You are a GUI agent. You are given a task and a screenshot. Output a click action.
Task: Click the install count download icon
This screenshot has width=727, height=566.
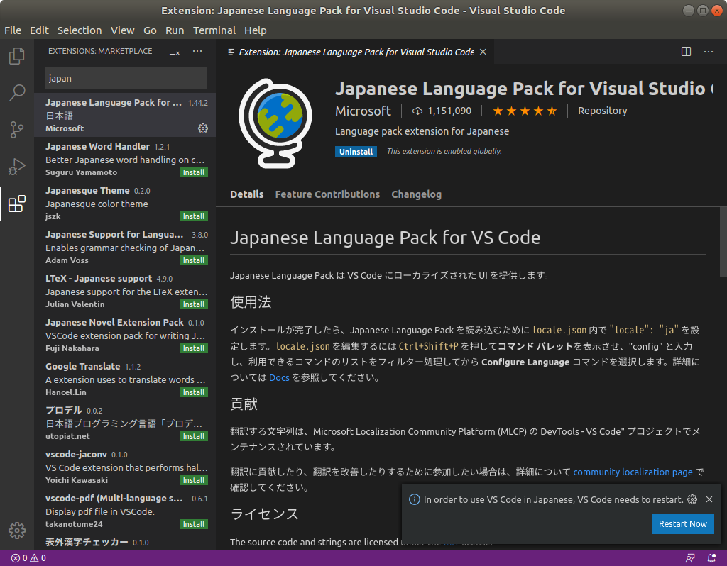417,111
